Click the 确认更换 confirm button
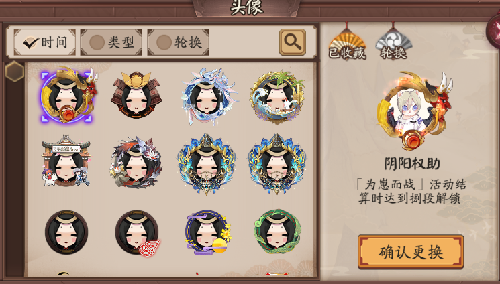This screenshot has width=500, height=284. pyautogui.click(x=411, y=252)
